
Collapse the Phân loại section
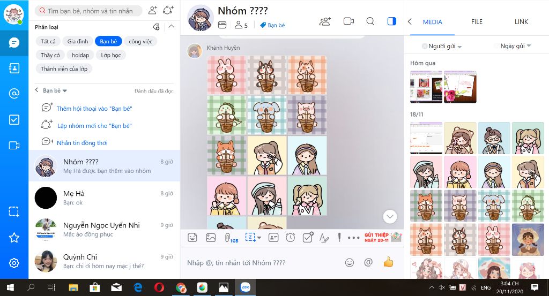pyautogui.click(x=171, y=27)
